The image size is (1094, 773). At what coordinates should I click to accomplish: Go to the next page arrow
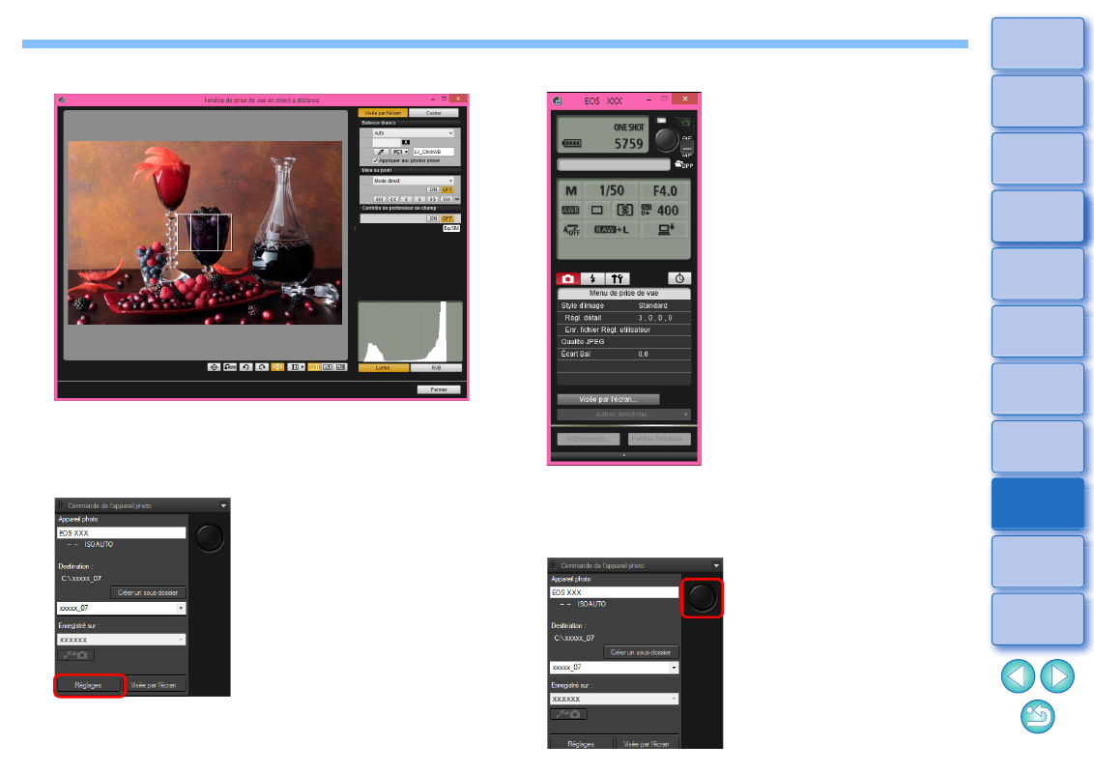(x=1057, y=676)
